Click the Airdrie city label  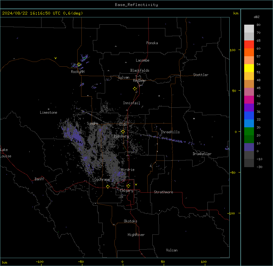point(128,170)
